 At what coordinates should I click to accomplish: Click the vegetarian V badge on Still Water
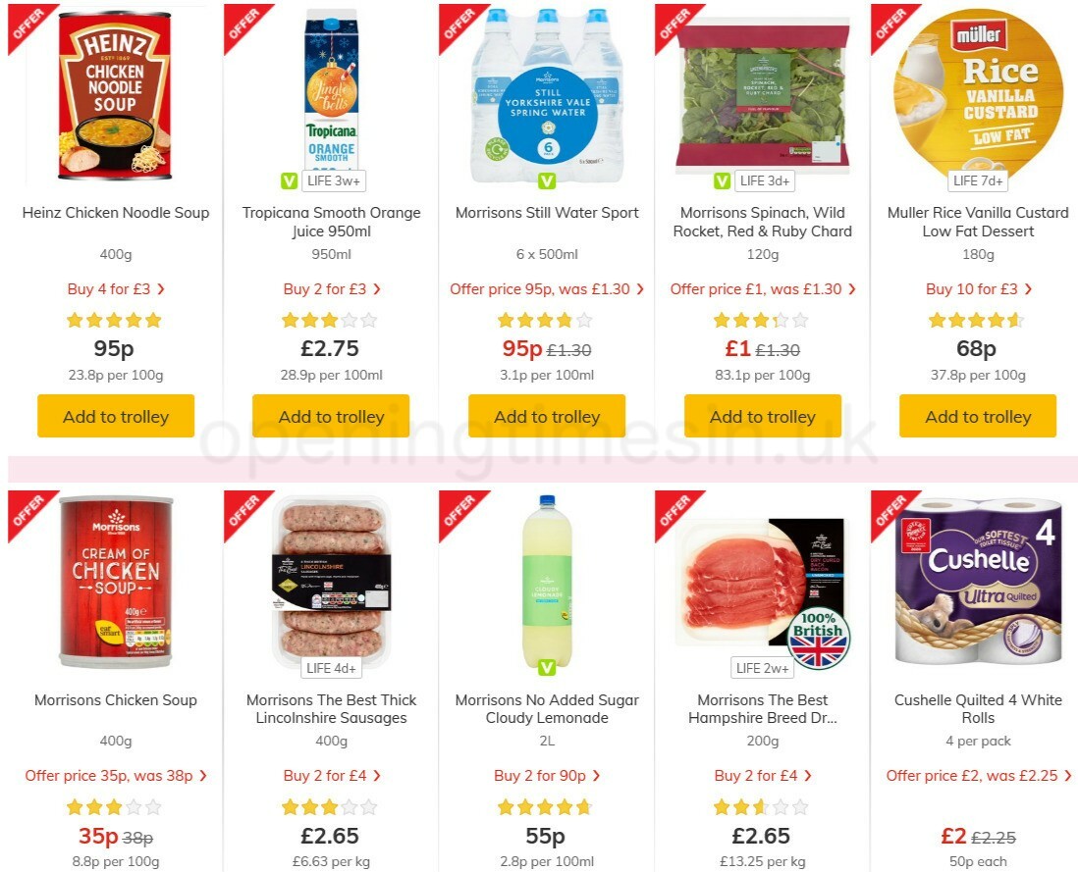coord(547,181)
